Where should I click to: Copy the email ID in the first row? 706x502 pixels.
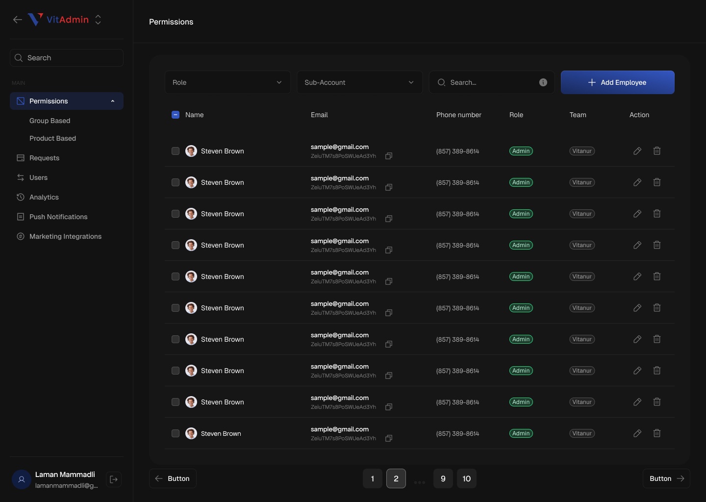(x=389, y=156)
